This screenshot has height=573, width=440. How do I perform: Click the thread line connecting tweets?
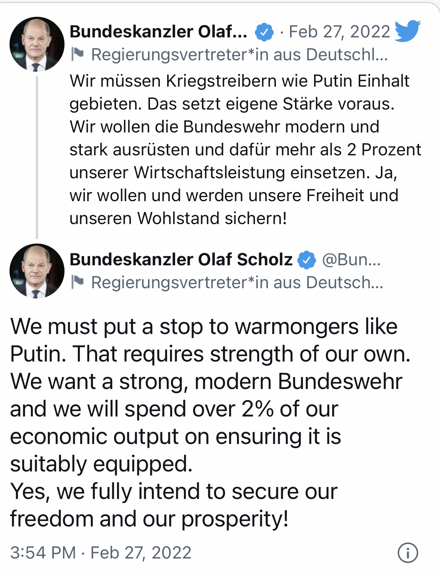pos(37,157)
